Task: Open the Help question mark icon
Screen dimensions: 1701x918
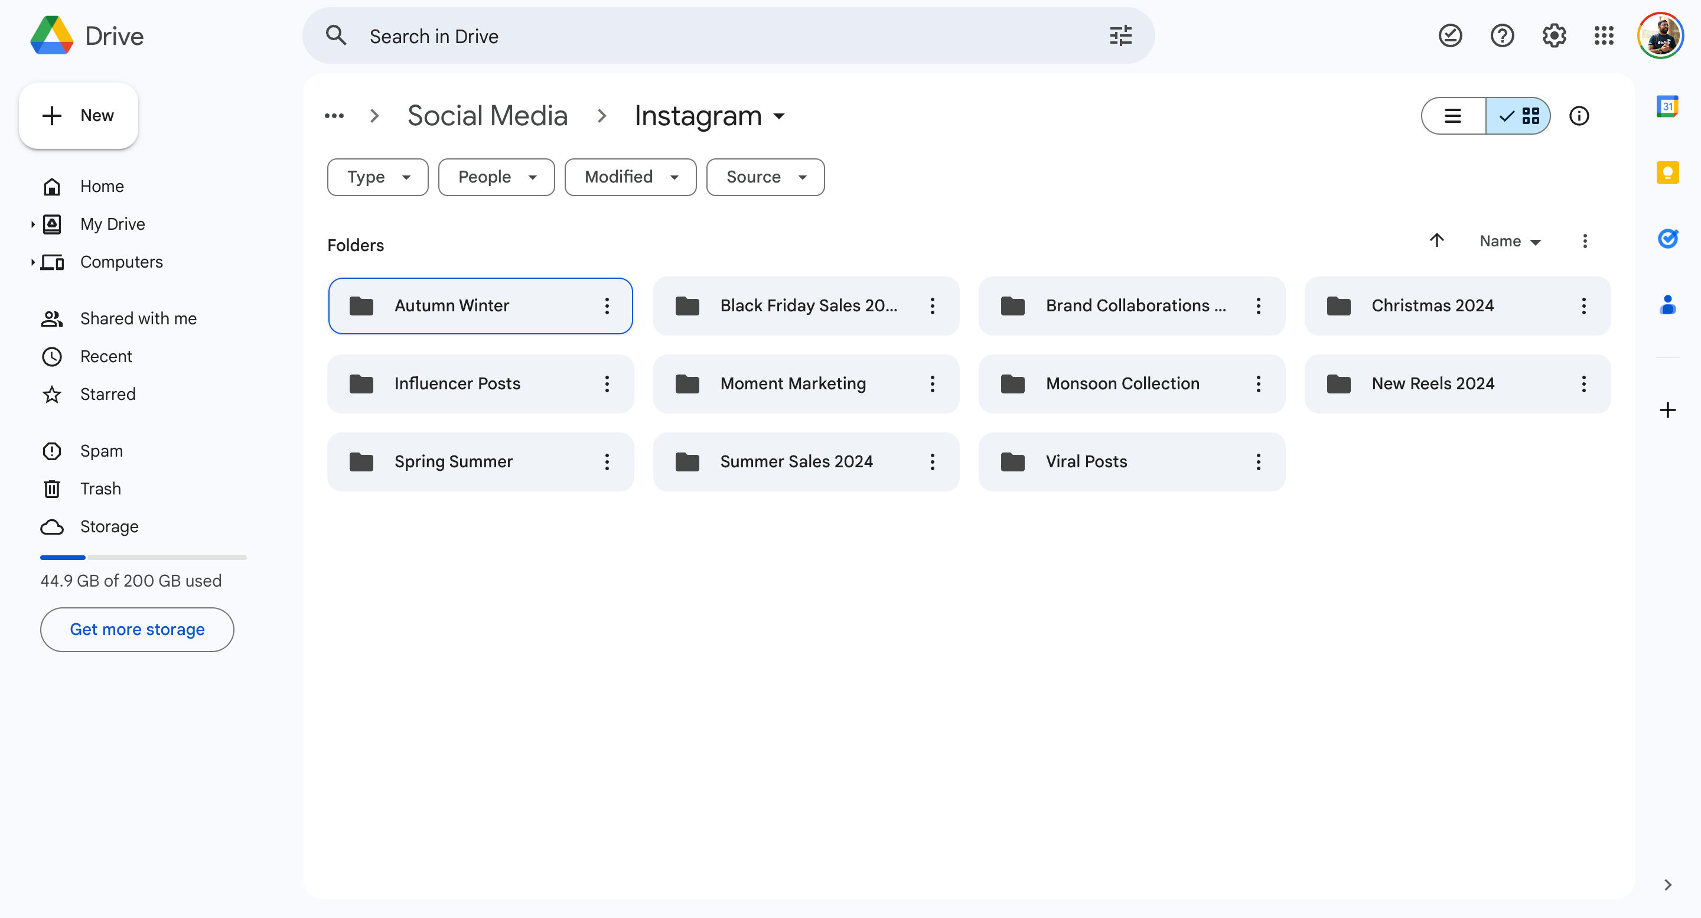Action: [x=1502, y=35]
